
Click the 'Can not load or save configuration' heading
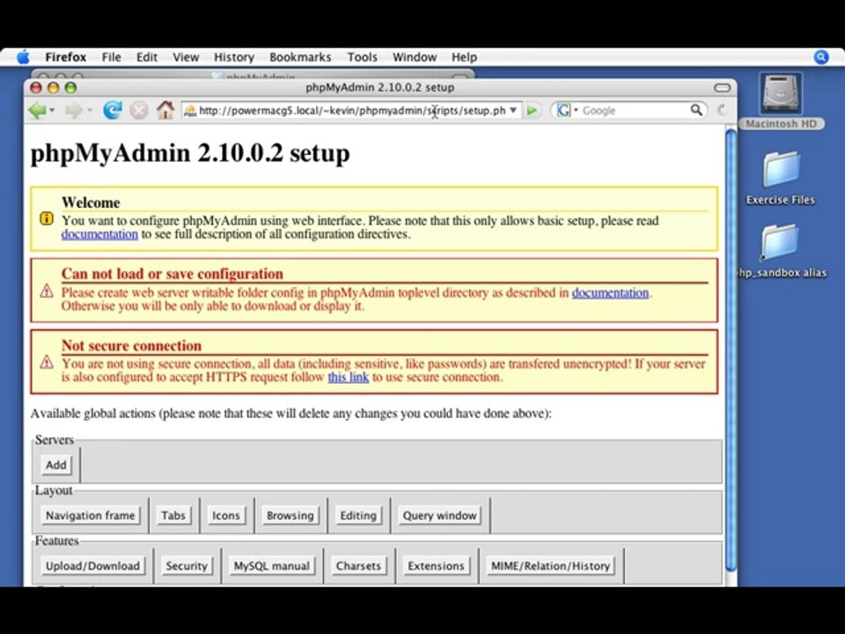pos(172,274)
